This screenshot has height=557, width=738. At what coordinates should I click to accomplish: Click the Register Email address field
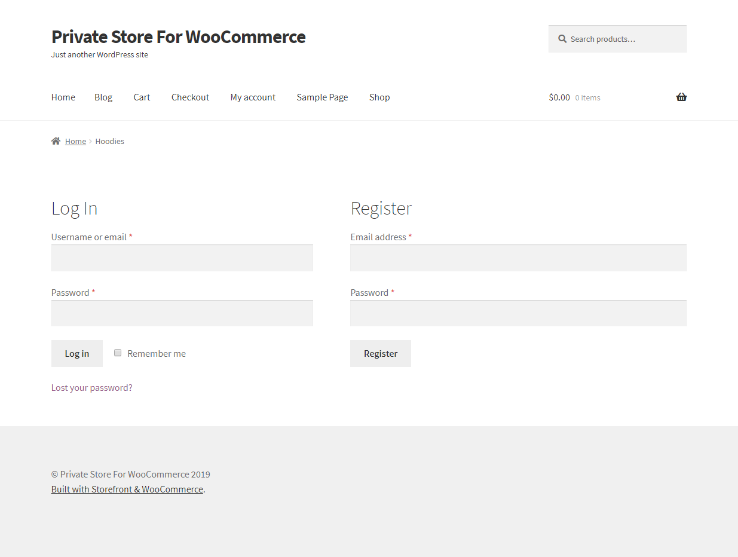click(x=518, y=258)
